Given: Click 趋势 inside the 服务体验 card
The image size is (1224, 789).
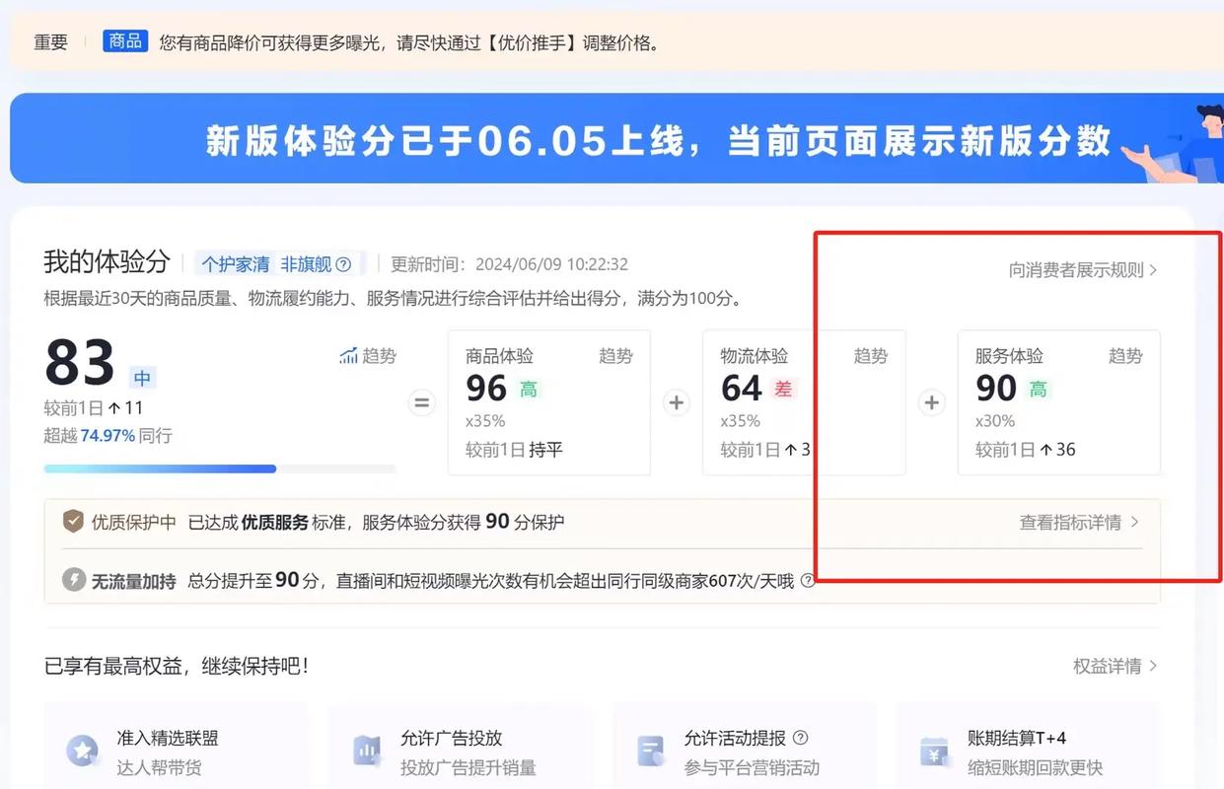Looking at the screenshot, I should (1125, 356).
